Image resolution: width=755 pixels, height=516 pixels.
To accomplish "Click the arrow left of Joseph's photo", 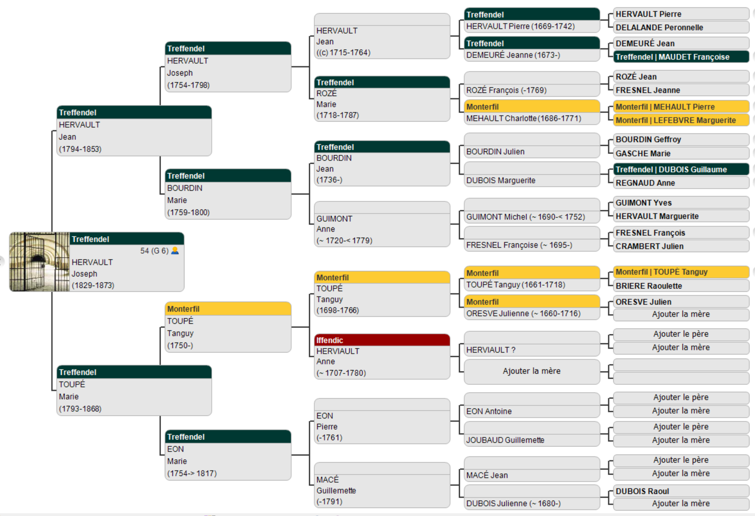I will (2, 261).
